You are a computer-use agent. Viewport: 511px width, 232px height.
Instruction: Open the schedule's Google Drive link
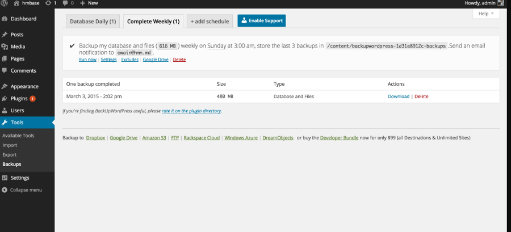156,60
